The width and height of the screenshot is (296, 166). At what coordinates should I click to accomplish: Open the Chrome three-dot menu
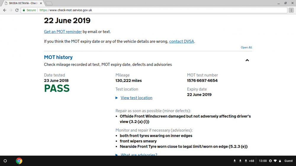click(291, 10)
